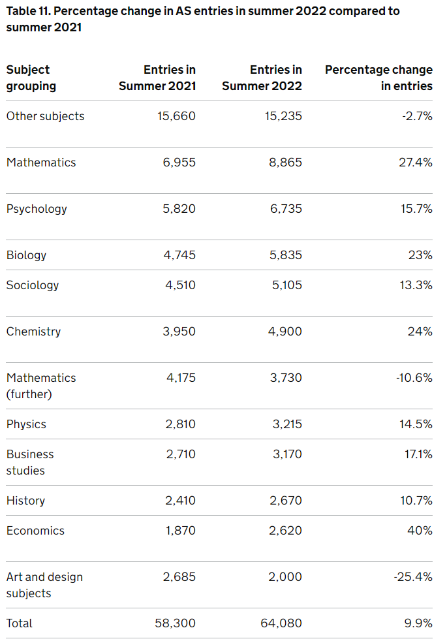
Task: Select the 'Art and design subjects' label
Action: pyautogui.click(x=44, y=585)
